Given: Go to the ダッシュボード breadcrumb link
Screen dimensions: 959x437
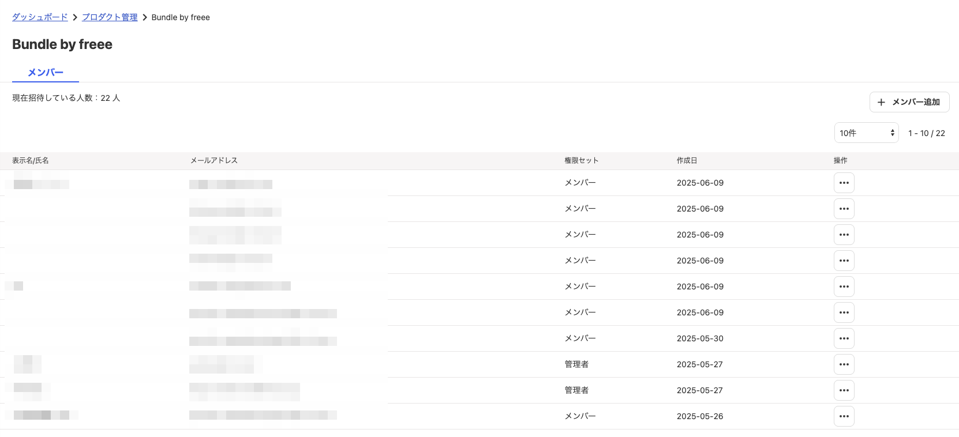Looking at the screenshot, I should [x=40, y=17].
